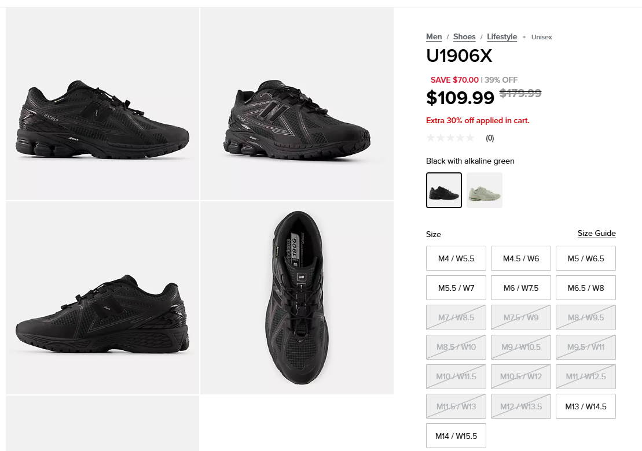
Task: Select size M6 / W7.5
Action: pos(521,288)
